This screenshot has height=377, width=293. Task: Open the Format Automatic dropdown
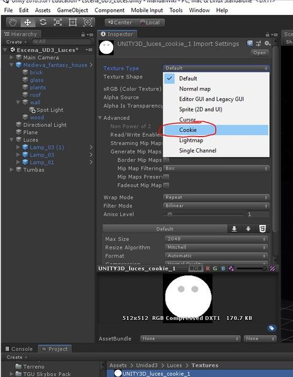[x=216, y=256]
